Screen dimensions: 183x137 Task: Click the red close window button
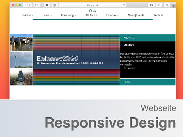point(13,5)
